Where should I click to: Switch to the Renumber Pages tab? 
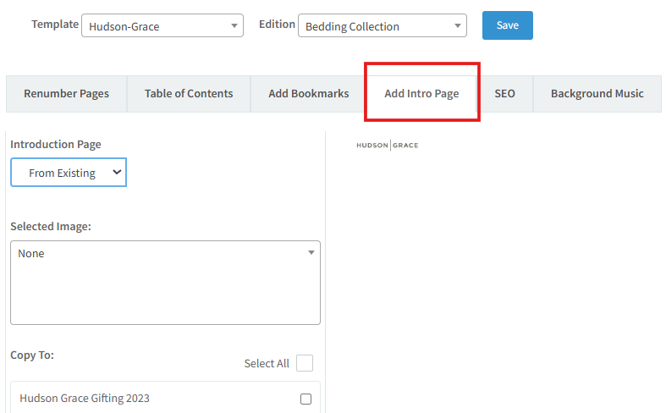point(66,93)
